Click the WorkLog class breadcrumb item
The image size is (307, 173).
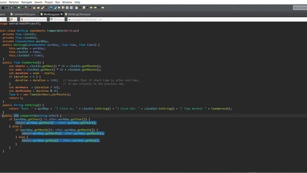tap(57, 19)
